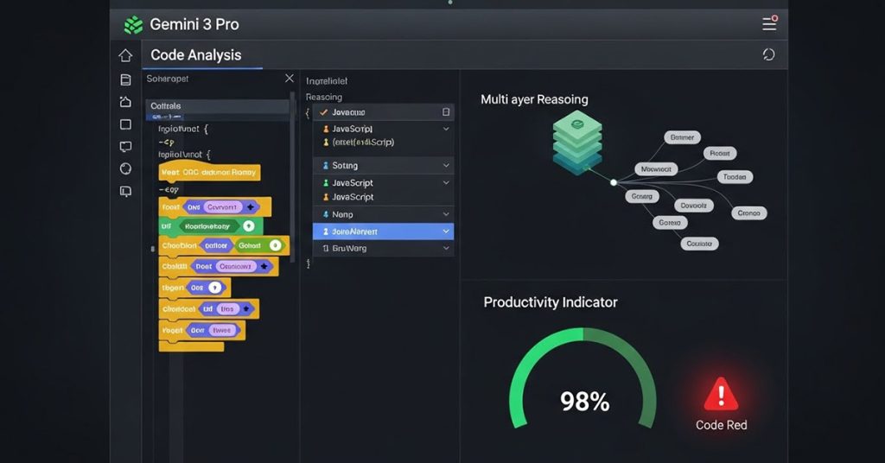Expand the chevron on the green-icon JavaScript row

(x=446, y=183)
